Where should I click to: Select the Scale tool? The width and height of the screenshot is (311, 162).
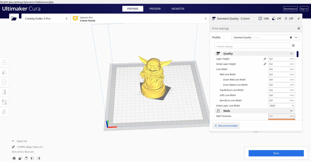[x=5, y=72]
